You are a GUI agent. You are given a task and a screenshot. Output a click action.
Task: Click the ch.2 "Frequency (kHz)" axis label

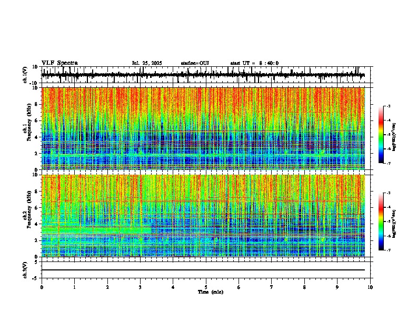[x=29, y=209]
